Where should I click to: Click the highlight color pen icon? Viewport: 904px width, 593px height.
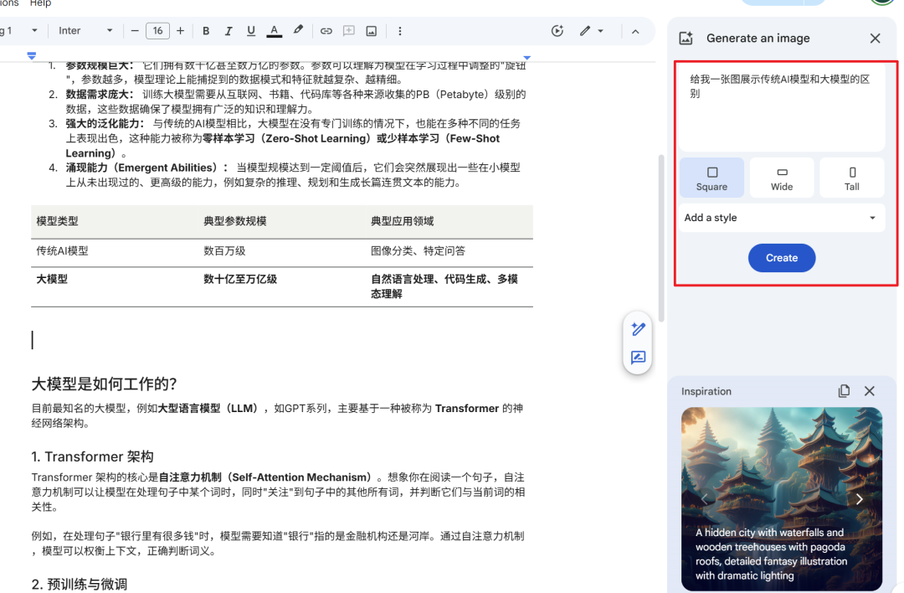click(x=298, y=31)
